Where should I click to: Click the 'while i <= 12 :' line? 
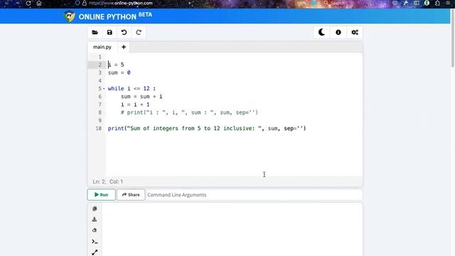pos(132,88)
